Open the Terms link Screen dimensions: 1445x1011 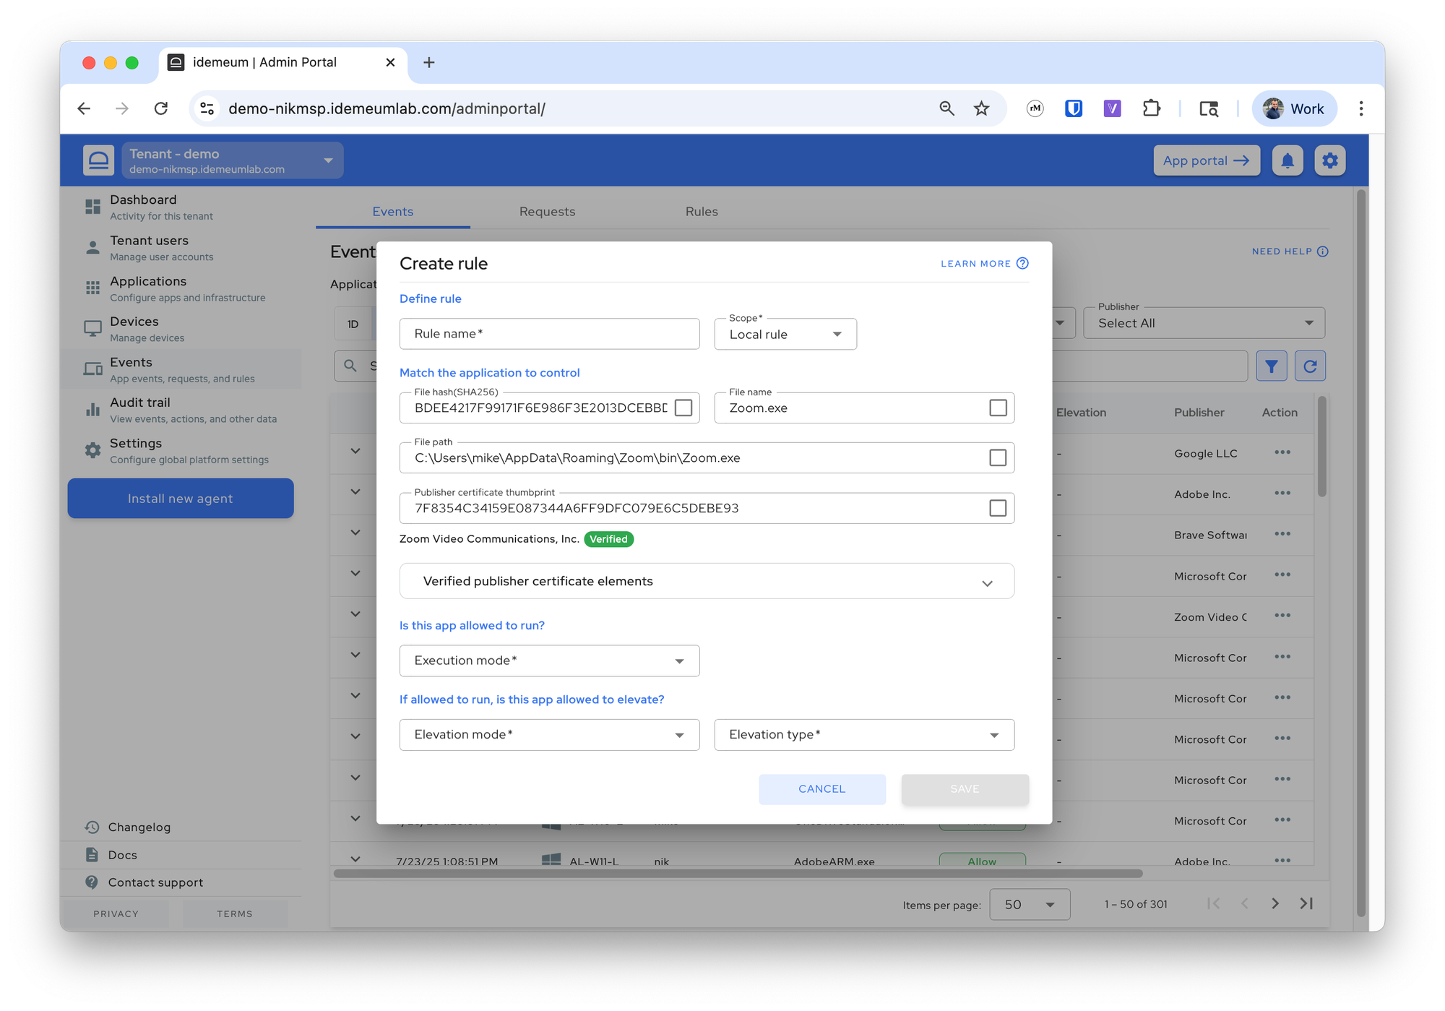tap(235, 914)
